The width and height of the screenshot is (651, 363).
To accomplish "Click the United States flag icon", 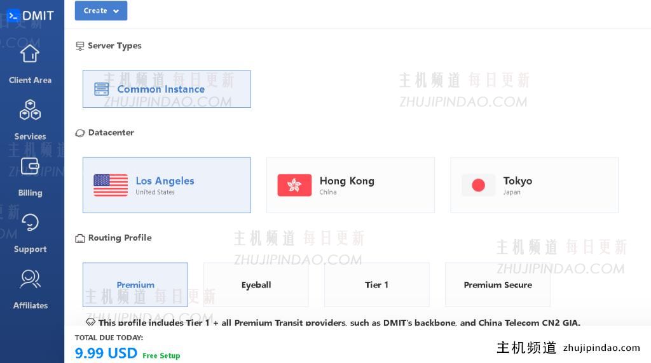I will tap(111, 185).
